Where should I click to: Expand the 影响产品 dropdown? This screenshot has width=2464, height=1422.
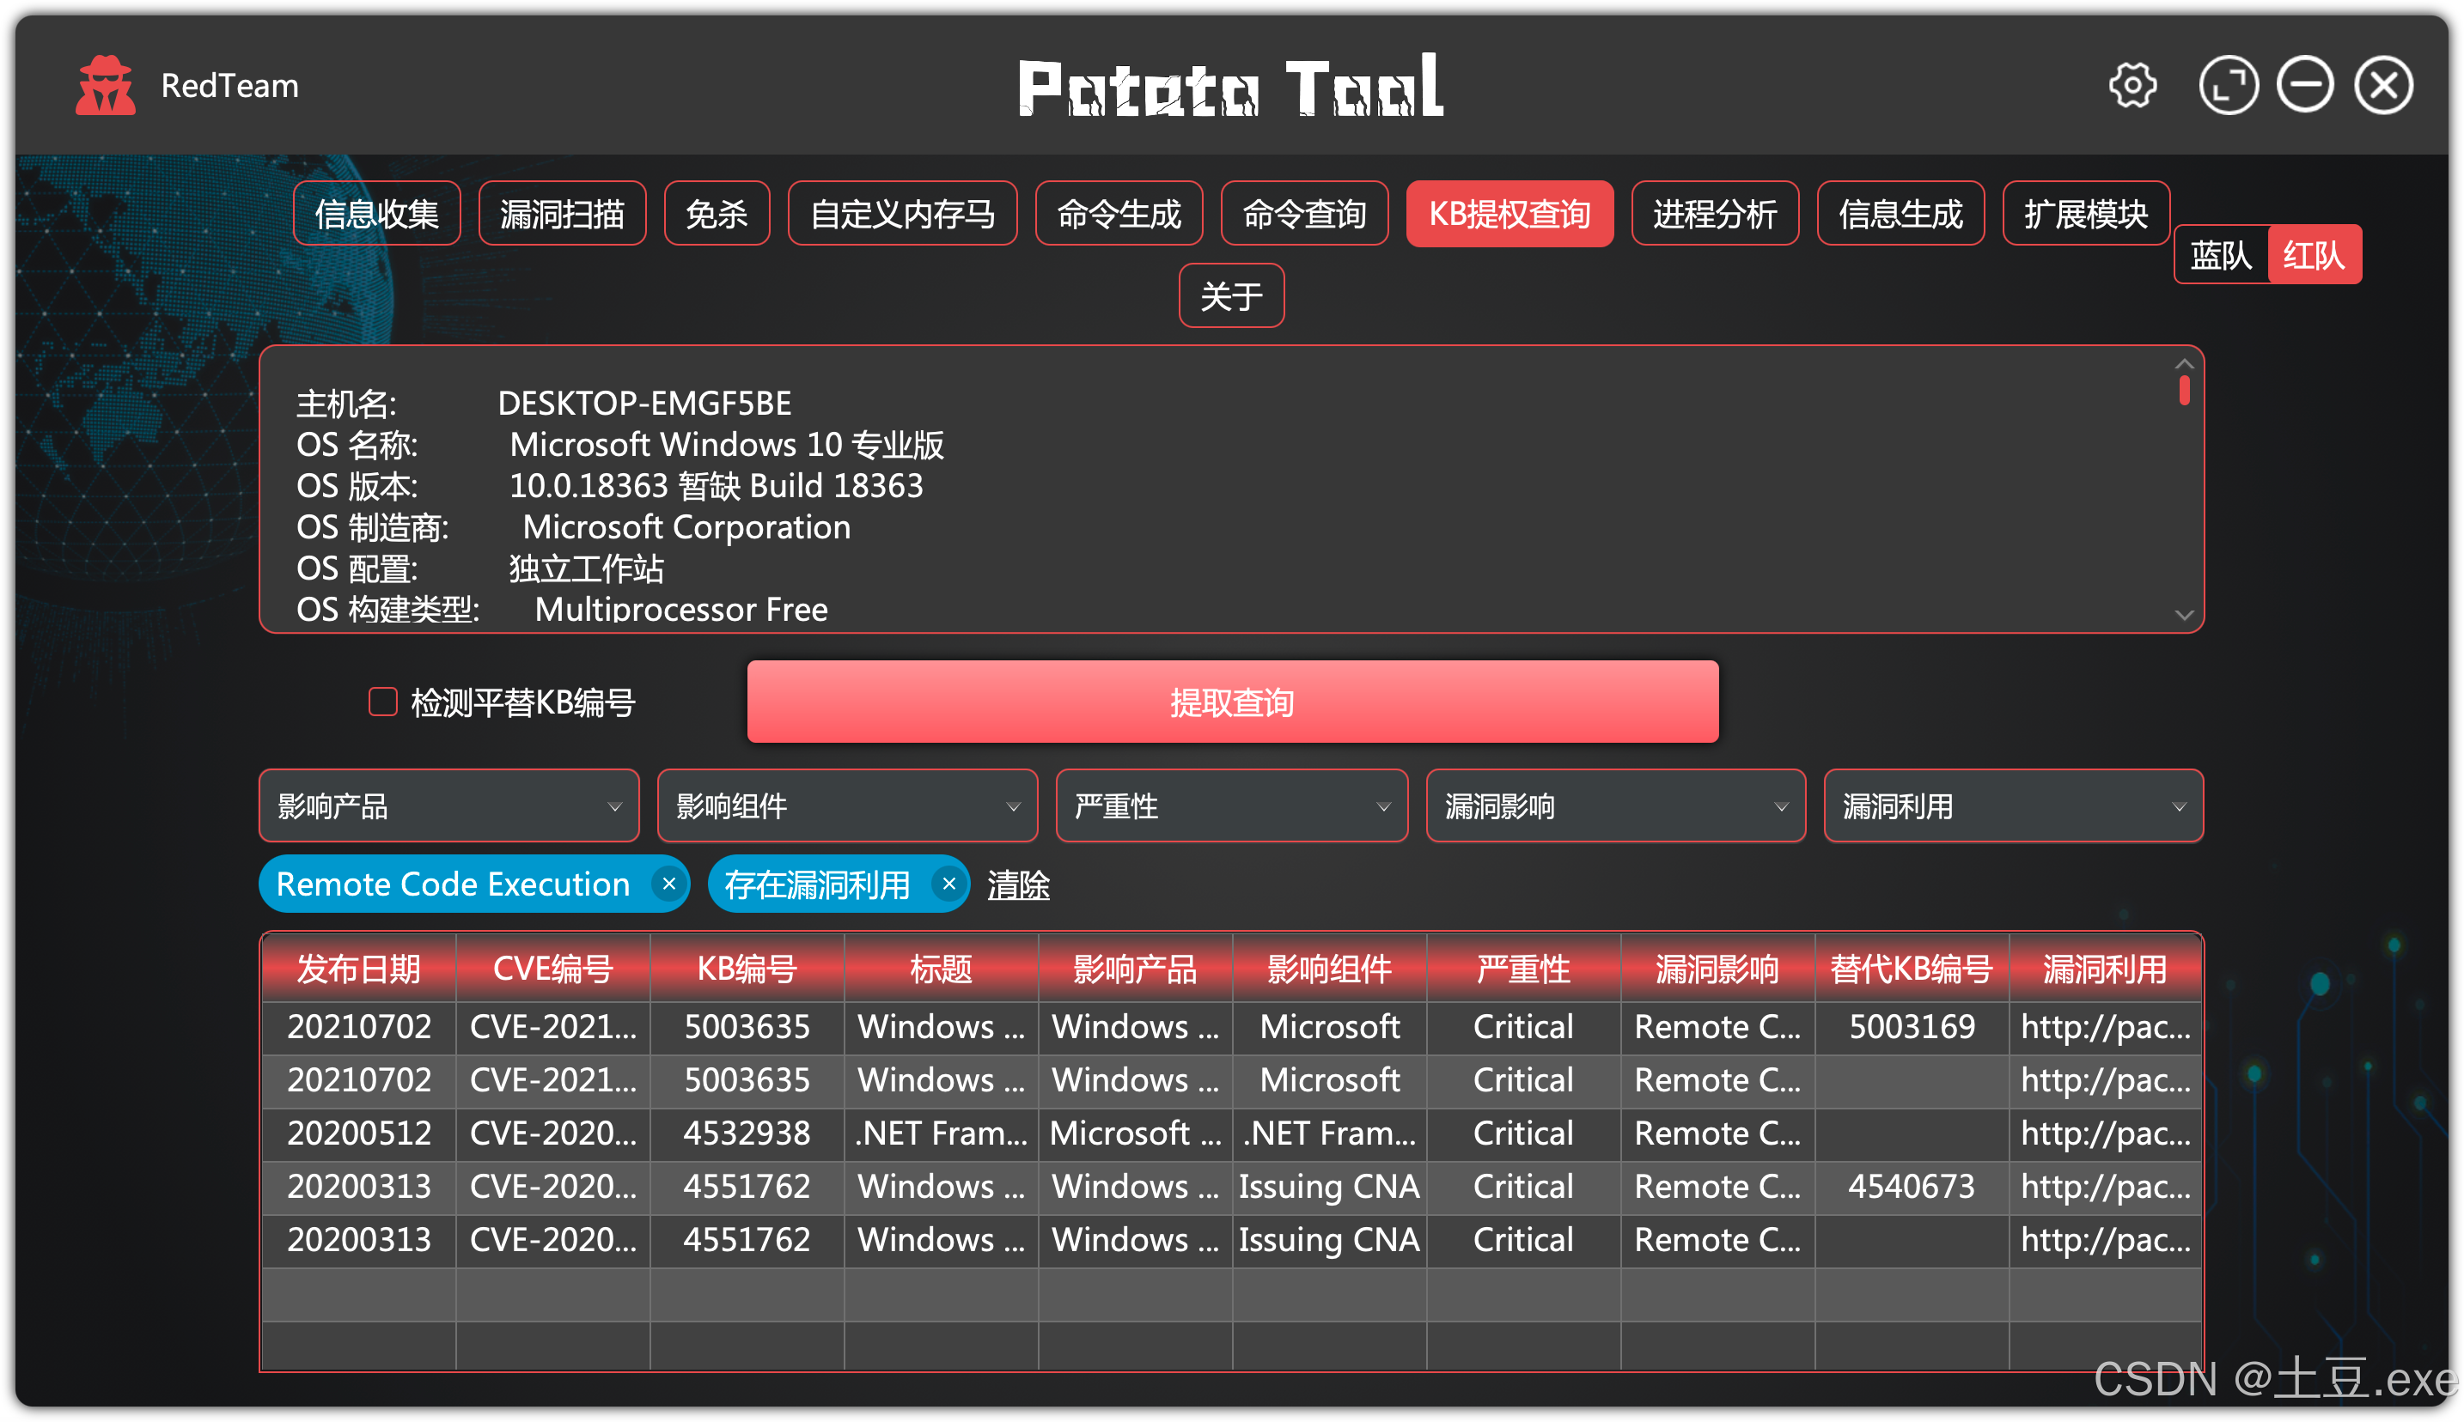click(448, 806)
